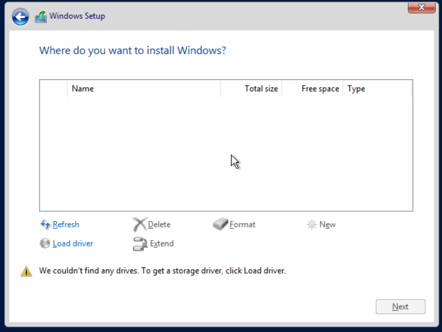Image resolution: width=442 pixels, height=332 pixels.
Task: Open the Load driver link
Action: tap(72, 243)
